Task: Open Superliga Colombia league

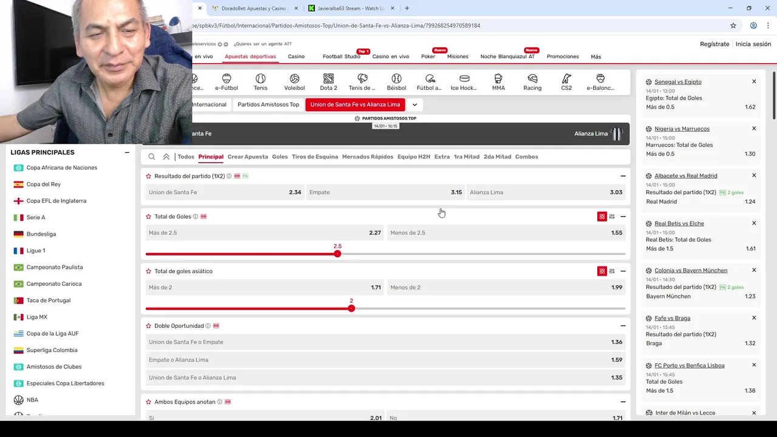Action: click(x=52, y=350)
